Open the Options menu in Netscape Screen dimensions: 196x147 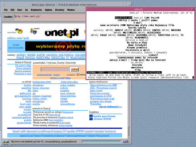coord(48,10)
